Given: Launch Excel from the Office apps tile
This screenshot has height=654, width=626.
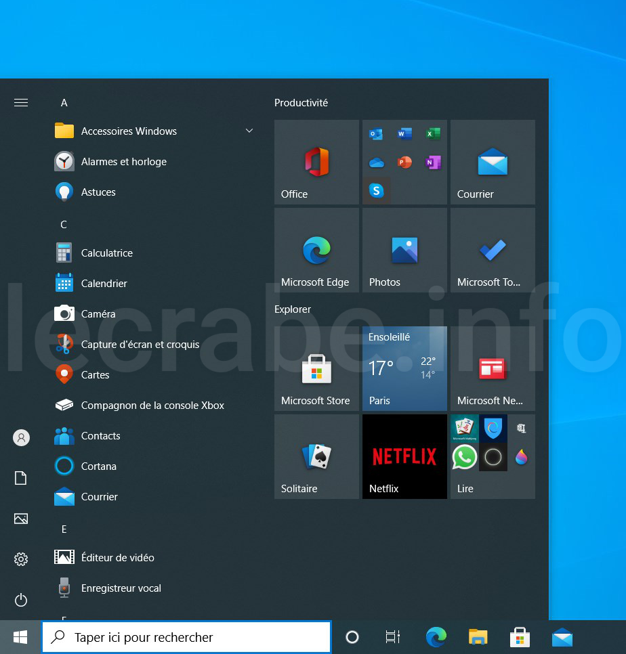Looking at the screenshot, I should [433, 134].
